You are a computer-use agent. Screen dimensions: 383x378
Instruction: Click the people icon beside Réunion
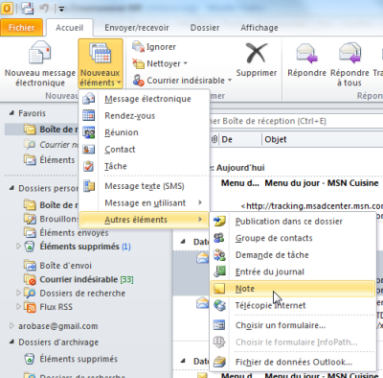click(89, 132)
